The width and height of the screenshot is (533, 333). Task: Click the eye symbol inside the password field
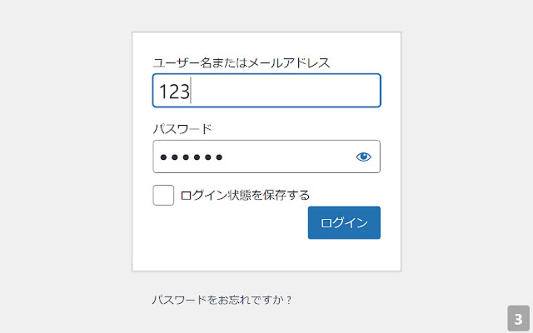[364, 157]
